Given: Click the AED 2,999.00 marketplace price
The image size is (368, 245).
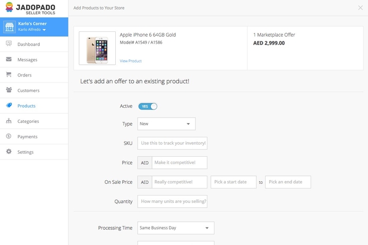Looking at the screenshot, I should pyautogui.click(x=269, y=43).
